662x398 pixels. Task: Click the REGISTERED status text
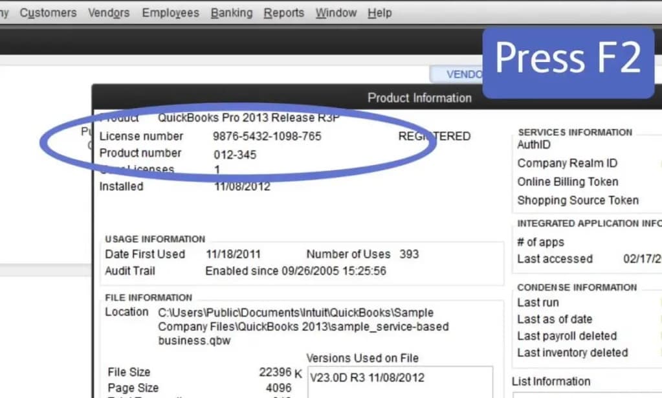[x=434, y=137]
